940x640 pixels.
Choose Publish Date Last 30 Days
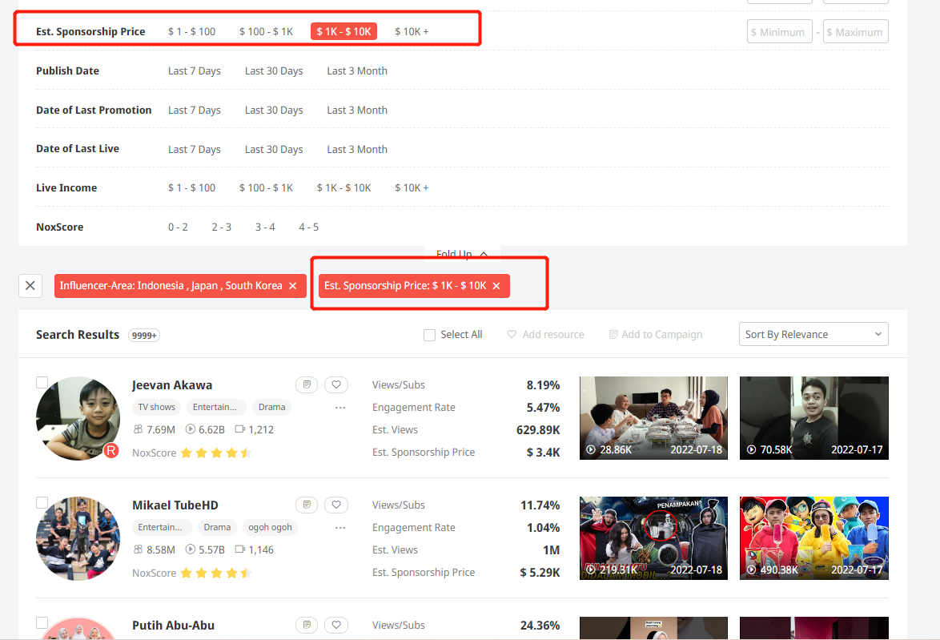click(274, 70)
